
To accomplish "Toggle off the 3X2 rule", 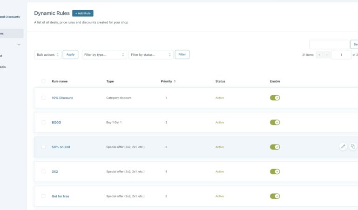I will (275, 171).
